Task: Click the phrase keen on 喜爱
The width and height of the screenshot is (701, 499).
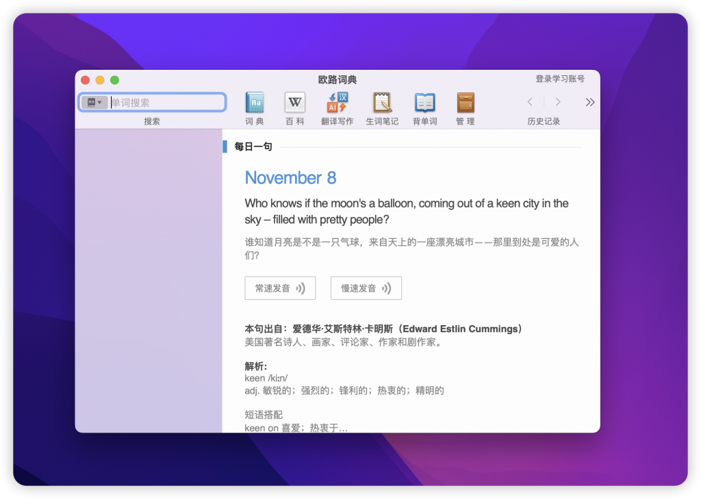Action: click(296, 428)
